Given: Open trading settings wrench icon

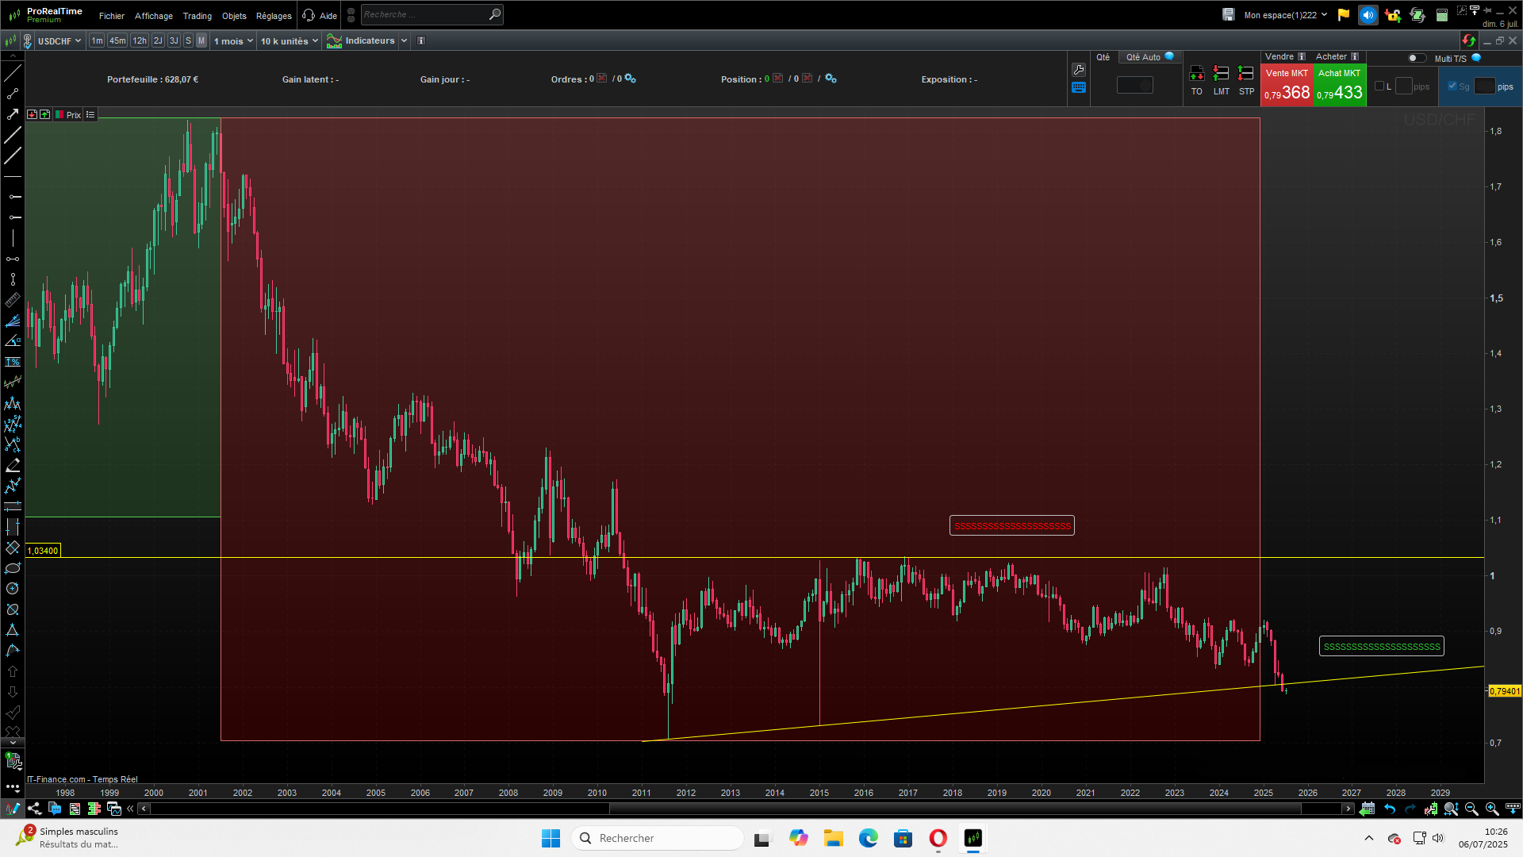Looking at the screenshot, I should pos(1078,70).
